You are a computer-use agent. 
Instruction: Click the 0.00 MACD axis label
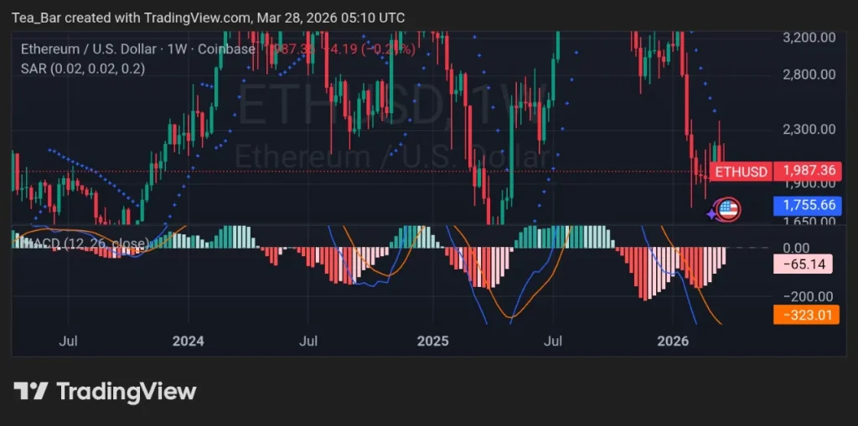pyautogui.click(x=796, y=248)
